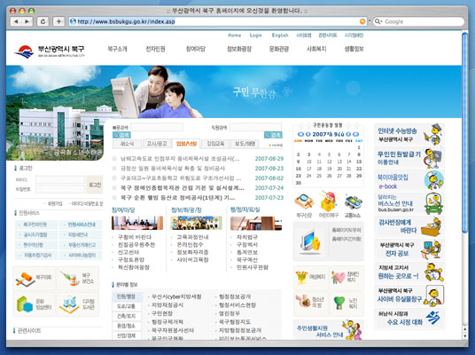This screenshot has width=475, height=355.
Task: Click the right 검색 staff-search button
Action: pos(273,135)
